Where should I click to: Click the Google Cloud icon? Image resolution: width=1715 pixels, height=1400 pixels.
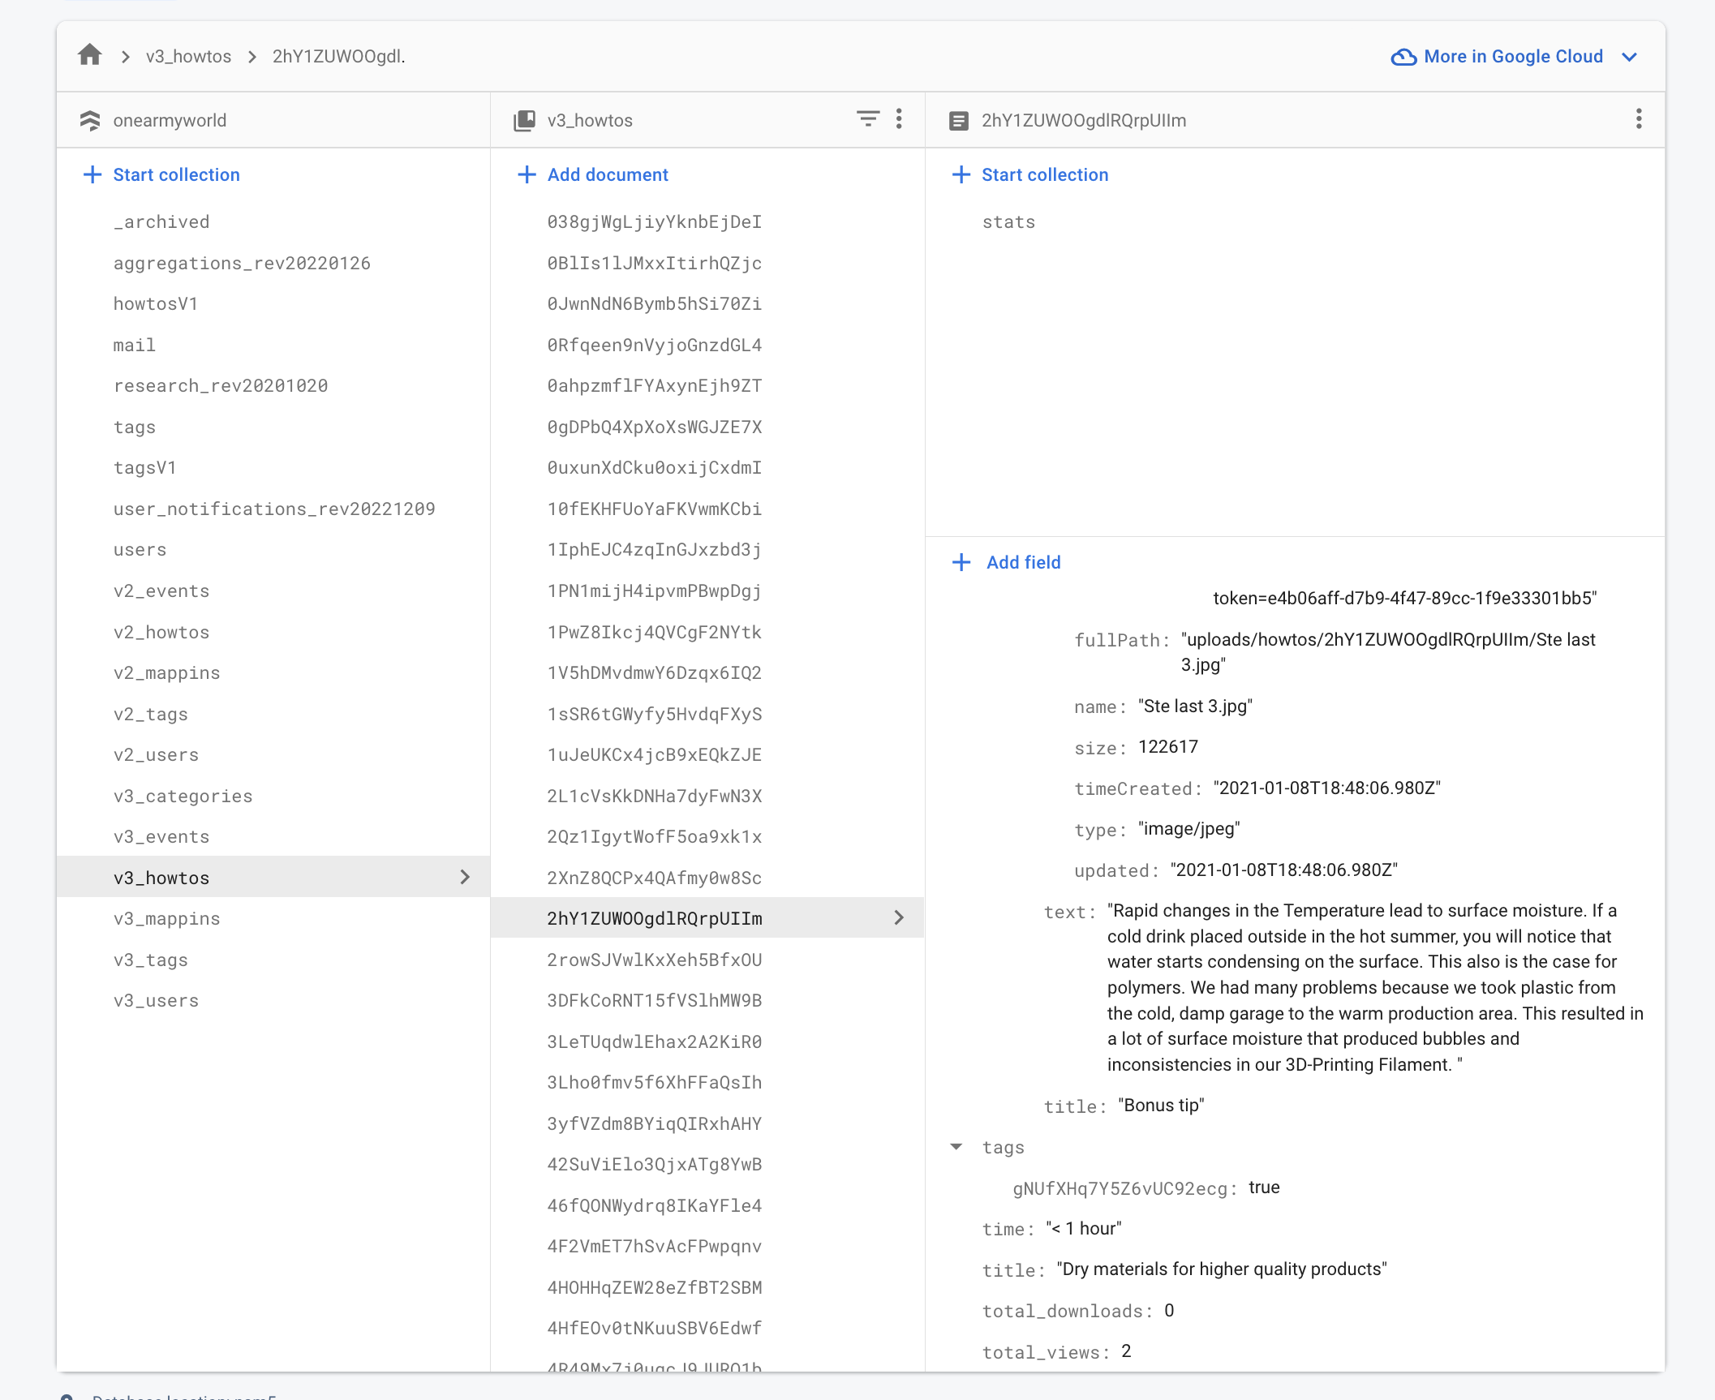[1403, 57]
